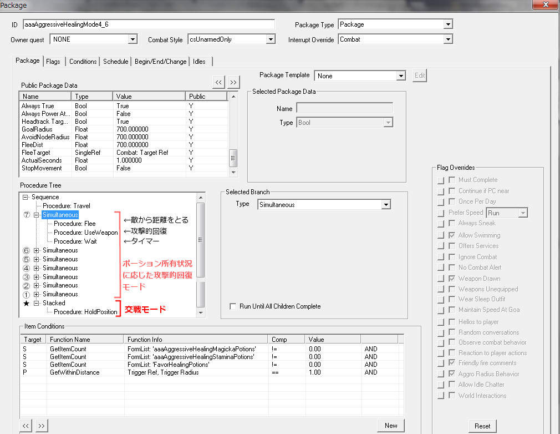This screenshot has height=434, width=560.
Task: Select the FavorHealingPotions condition row
Action: click(x=212, y=365)
